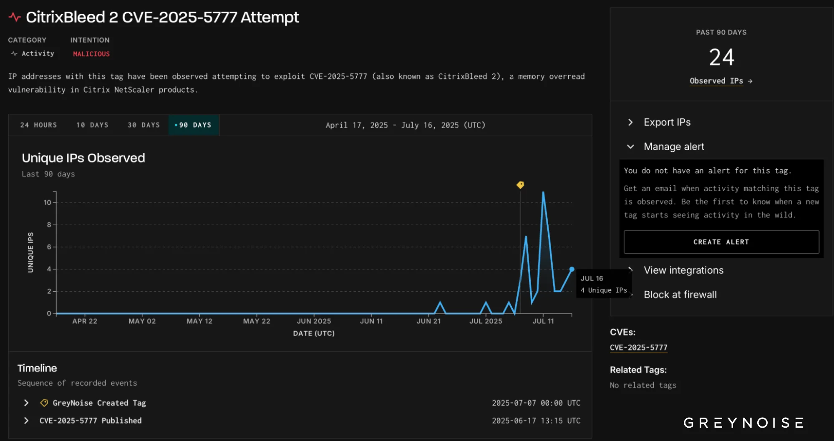The width and height of the screenshot is (834, 441).
Task: Expand the GreyNoise Created Tag timeline entry
Action: tap(26, 403)
